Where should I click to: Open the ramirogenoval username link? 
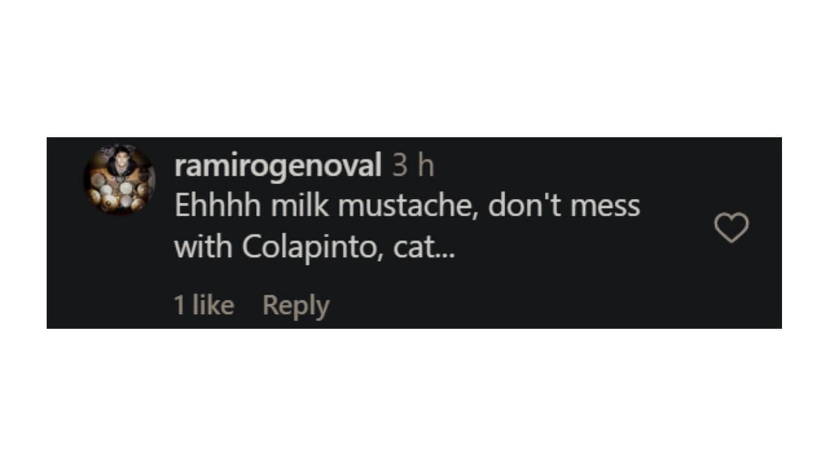click(x=278, y=166)
